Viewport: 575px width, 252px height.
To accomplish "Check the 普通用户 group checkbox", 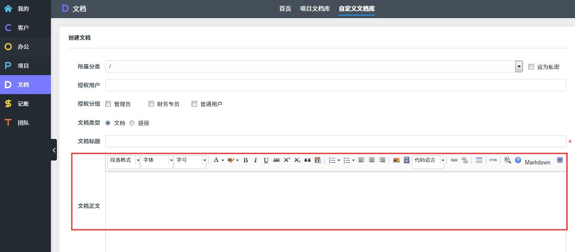I will pyautogui.click(x=194, y=104).
